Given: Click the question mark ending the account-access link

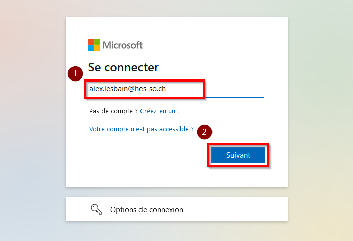Looking at the screenshot, I should tap(192, 129).
